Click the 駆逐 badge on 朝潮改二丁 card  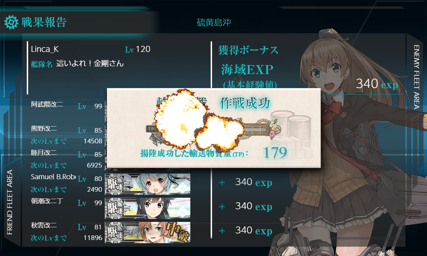tap(115, 208)
